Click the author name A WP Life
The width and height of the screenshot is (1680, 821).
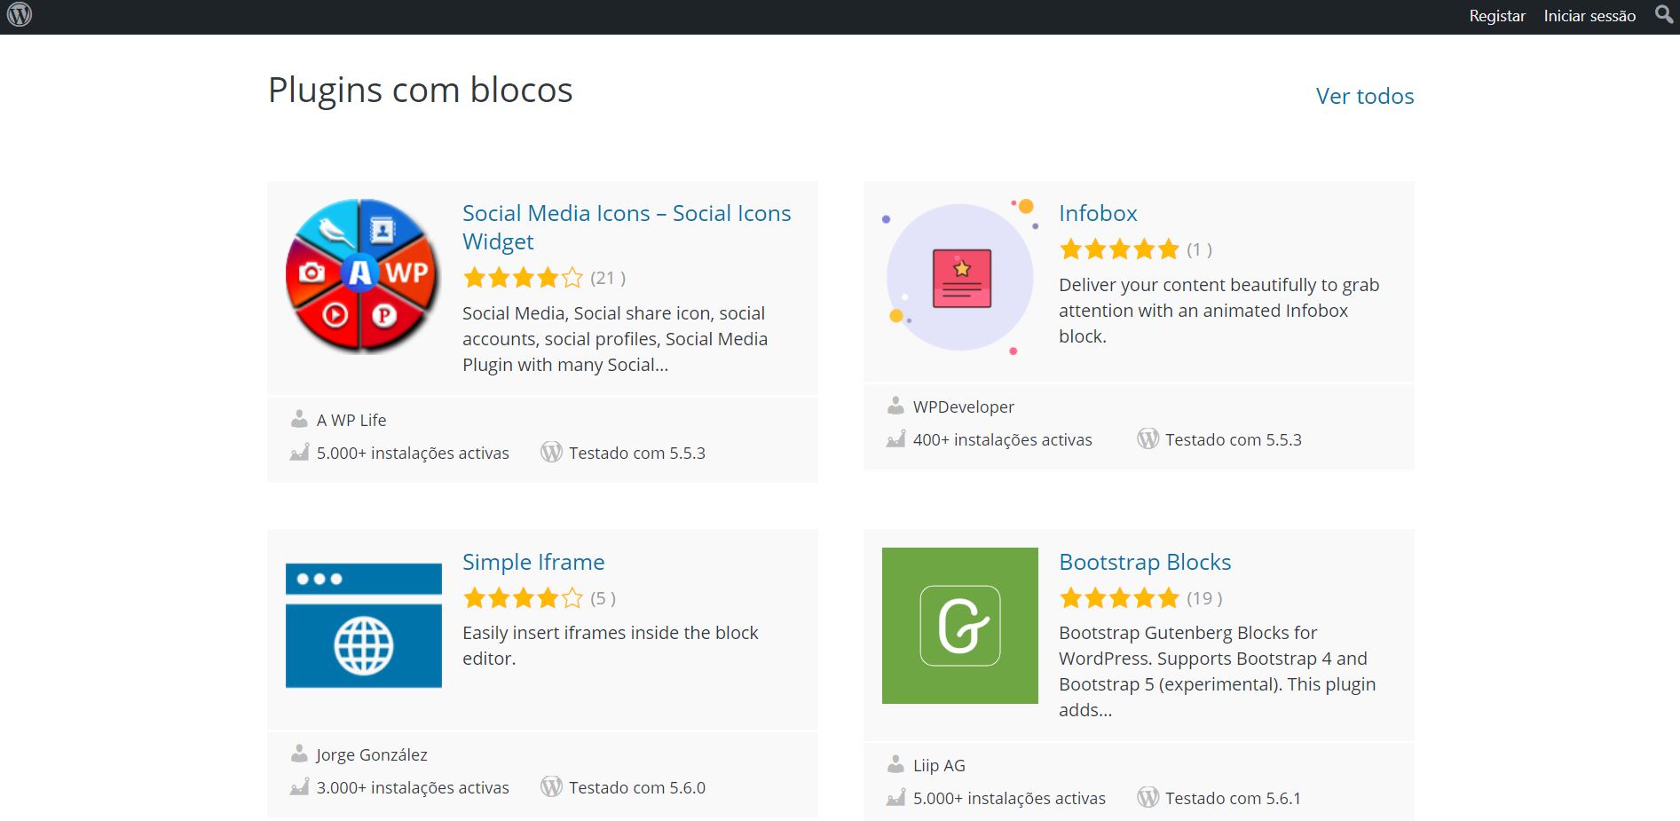click(x=351, y=420)
